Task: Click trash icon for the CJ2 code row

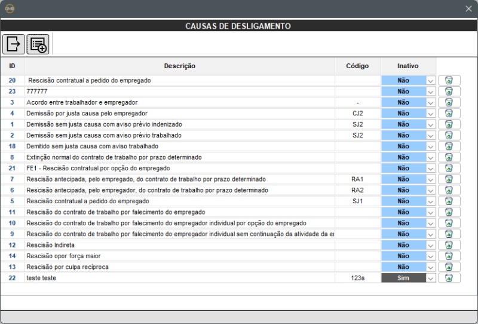Action: pos(449,113)
